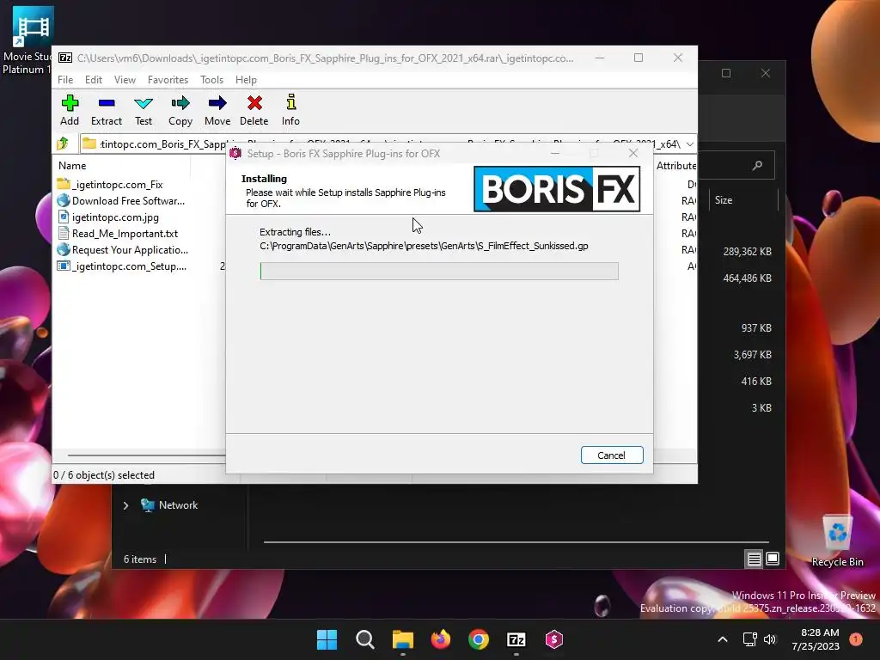Click the 3 KB size entry
This screenshot has width=880, height=660.
[x=761, y=408]
